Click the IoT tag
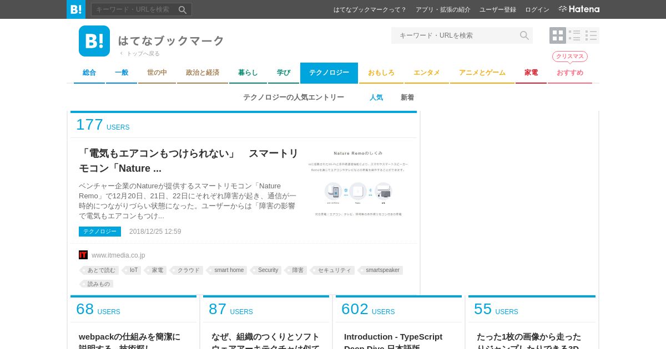 click(133, 270)
